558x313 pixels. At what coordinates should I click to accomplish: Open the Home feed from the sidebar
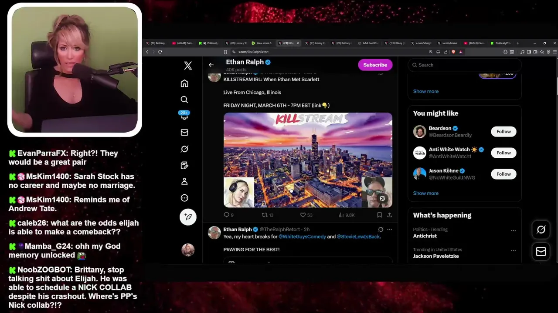[184, 83]
